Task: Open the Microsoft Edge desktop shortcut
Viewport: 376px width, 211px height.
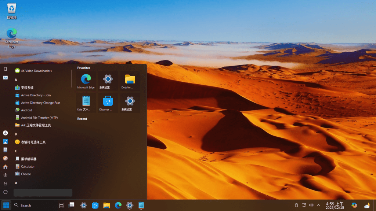Action: [11, 38]
